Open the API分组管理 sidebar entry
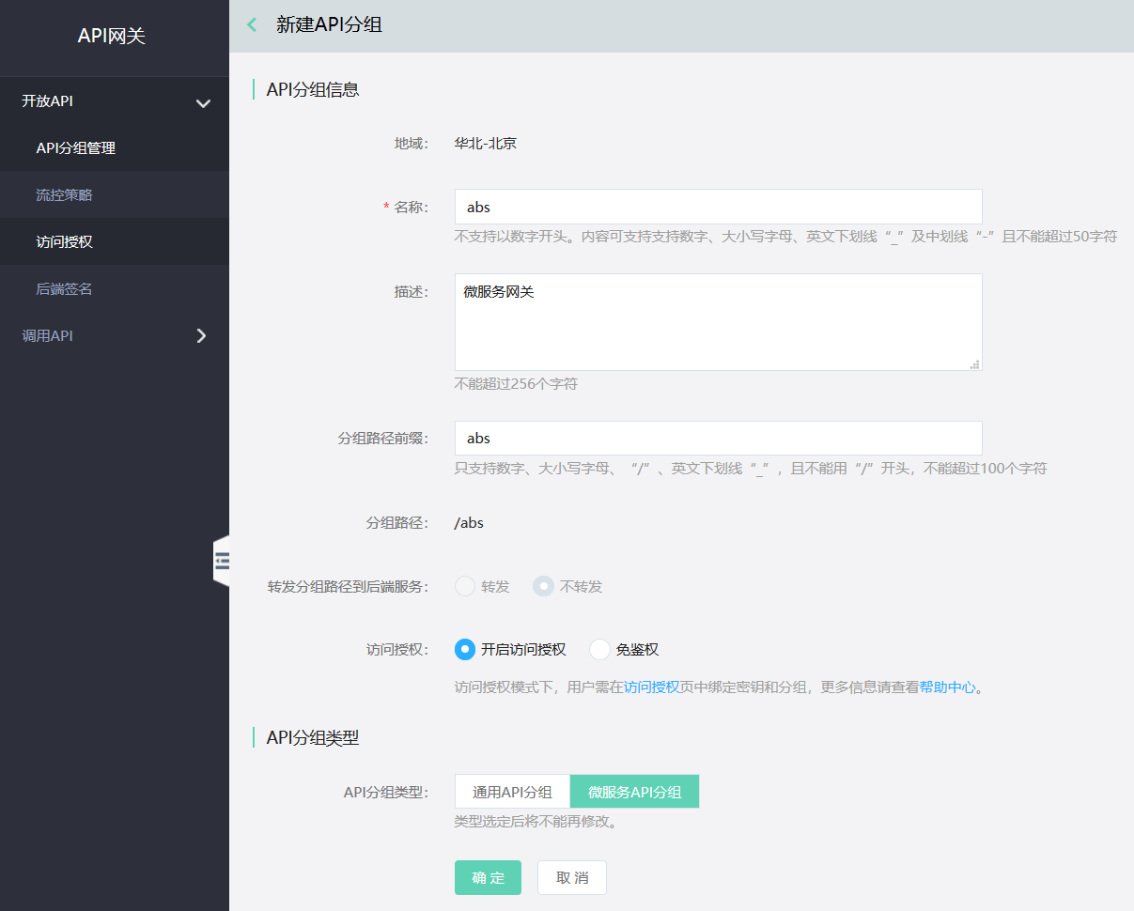 pos(78,147)
